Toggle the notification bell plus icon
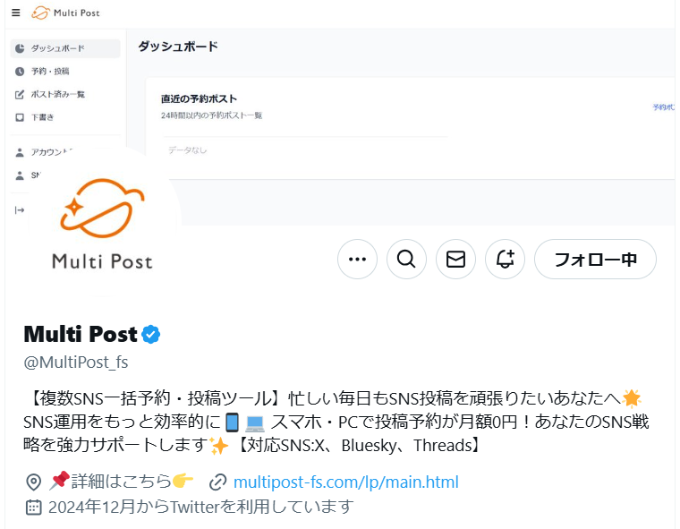Image resolution: width=680 pixels, height=529 pixels. [x=506, y=259]
